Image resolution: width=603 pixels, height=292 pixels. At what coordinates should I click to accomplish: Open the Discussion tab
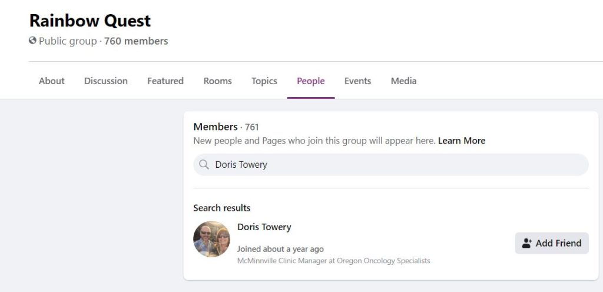point(106,81)
